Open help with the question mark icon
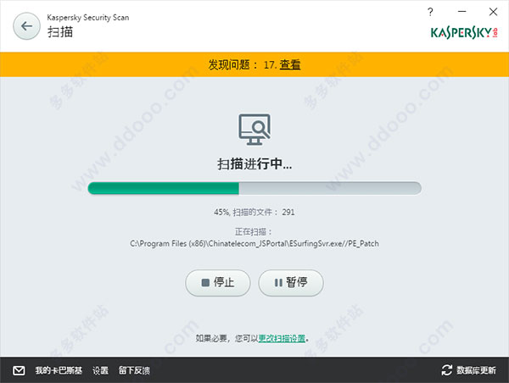This screenshot has width=509, height=383. click(430, 12)
